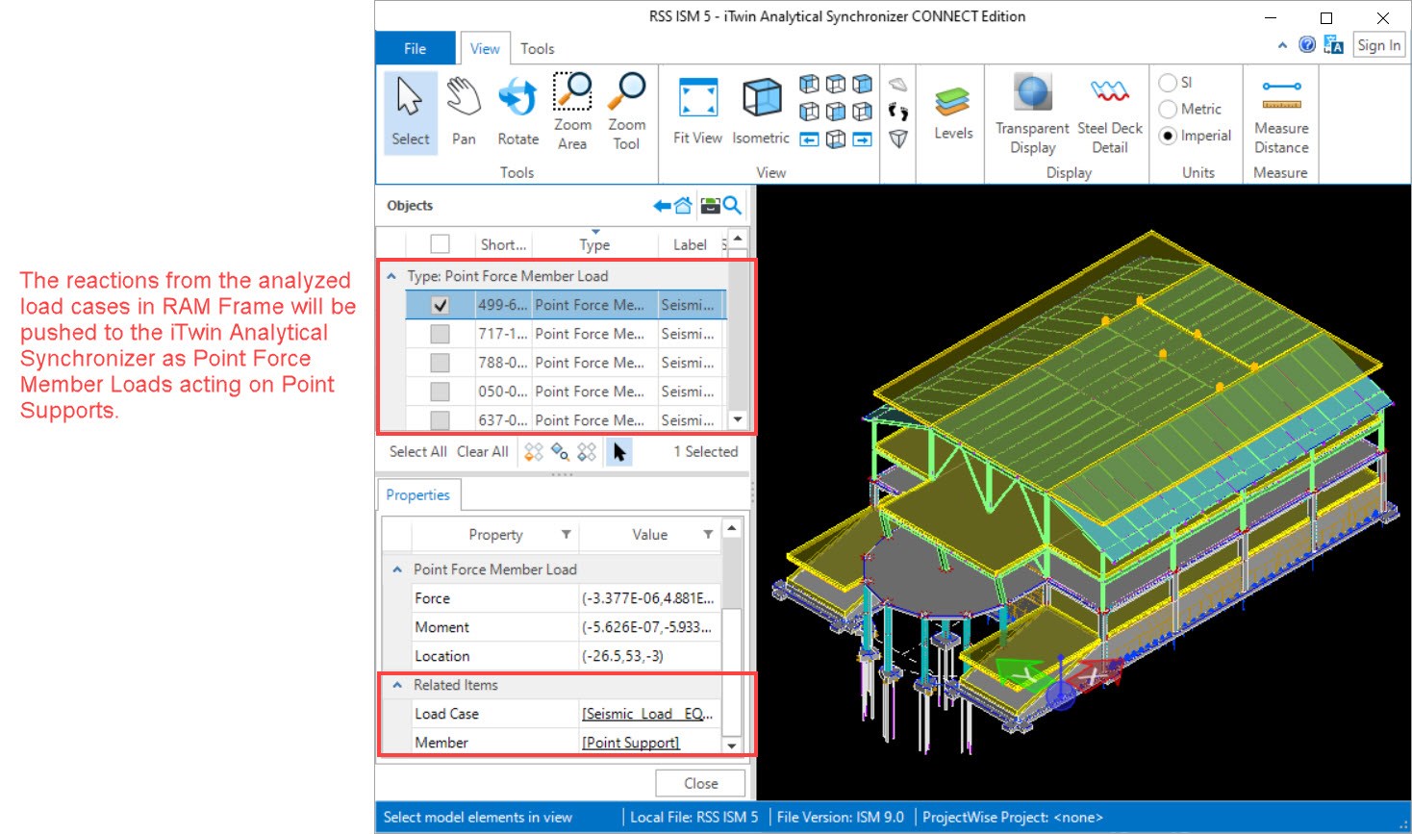
Task: Switch to the Tools ribbon tab
Action: (537, 49)
